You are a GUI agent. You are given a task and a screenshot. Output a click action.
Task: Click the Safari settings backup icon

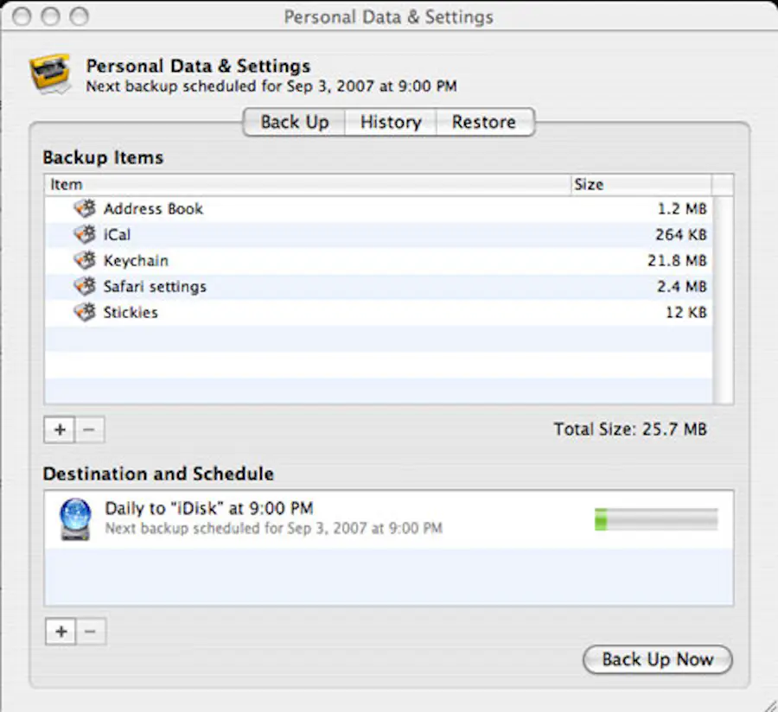coord(84,286)
